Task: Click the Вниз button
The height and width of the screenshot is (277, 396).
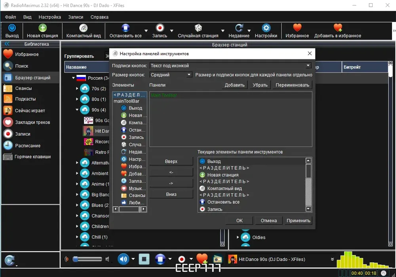Action: click(171, 194)
